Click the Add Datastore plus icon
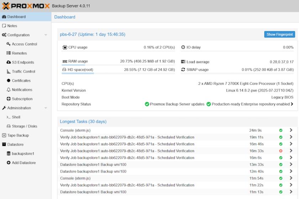 click(9, 163)
